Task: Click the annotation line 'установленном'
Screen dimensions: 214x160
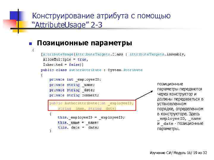Action: coord(172,104)
